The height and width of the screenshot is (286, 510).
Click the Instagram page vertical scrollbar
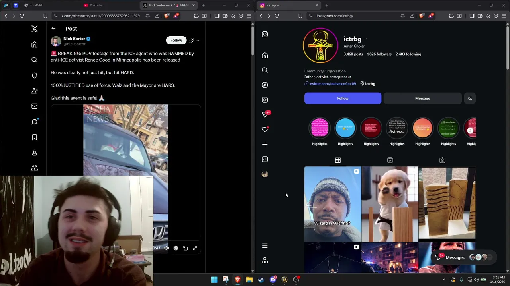pos(507,48)
